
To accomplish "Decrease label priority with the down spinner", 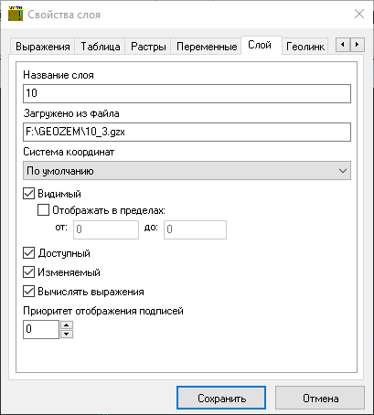I will (67, 334).
